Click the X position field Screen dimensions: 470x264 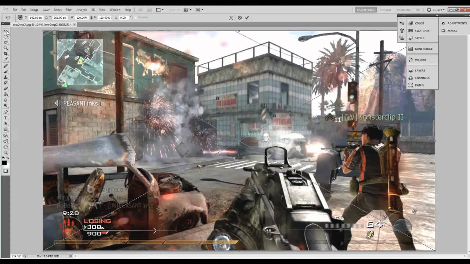tap(36, 18)
